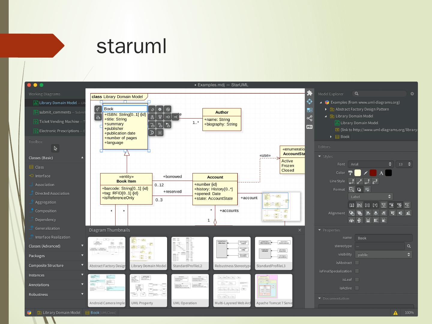This screenshot has height=324, width=432.
Task: Click the Model Explorer search field
Action: [x=379, y=94]
